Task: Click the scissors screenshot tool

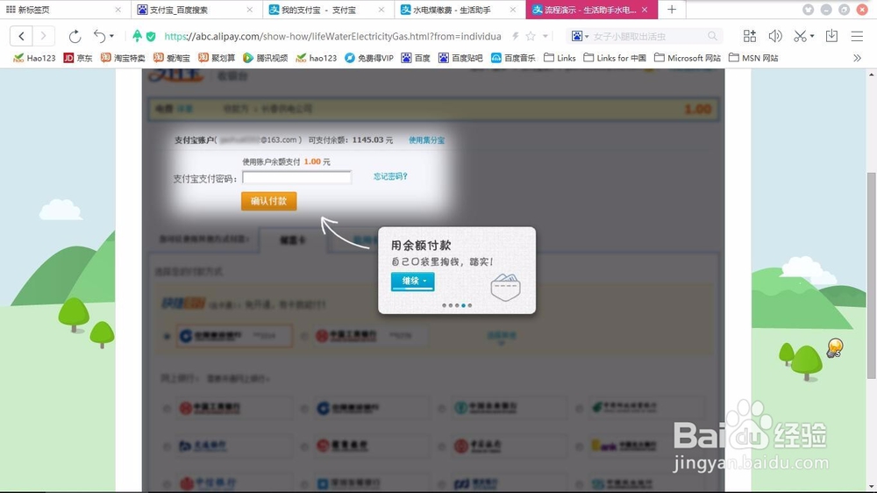Action: (801, 36)
